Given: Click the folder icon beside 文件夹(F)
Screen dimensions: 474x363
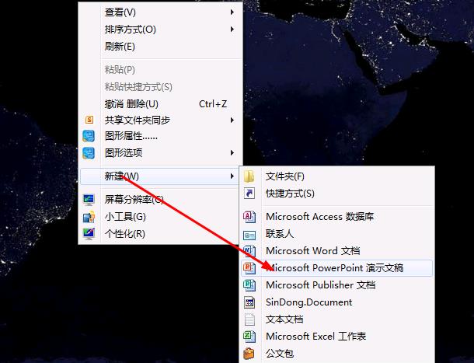Looking at the screenshot, I should click(x=249, y=176).
